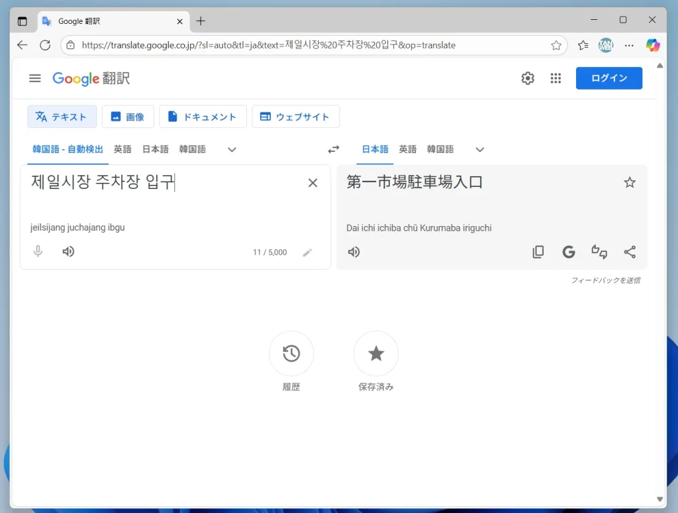Screen dimensions: 678x513
Task: Open the Google apps grid
Action: 556,78
